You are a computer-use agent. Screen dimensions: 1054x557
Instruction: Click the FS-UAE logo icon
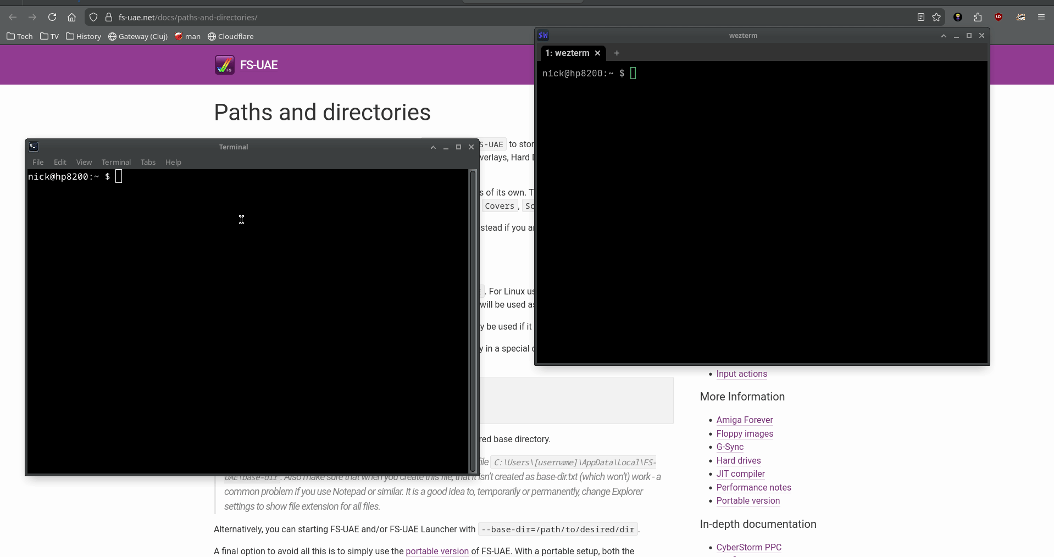click(224, 65)
